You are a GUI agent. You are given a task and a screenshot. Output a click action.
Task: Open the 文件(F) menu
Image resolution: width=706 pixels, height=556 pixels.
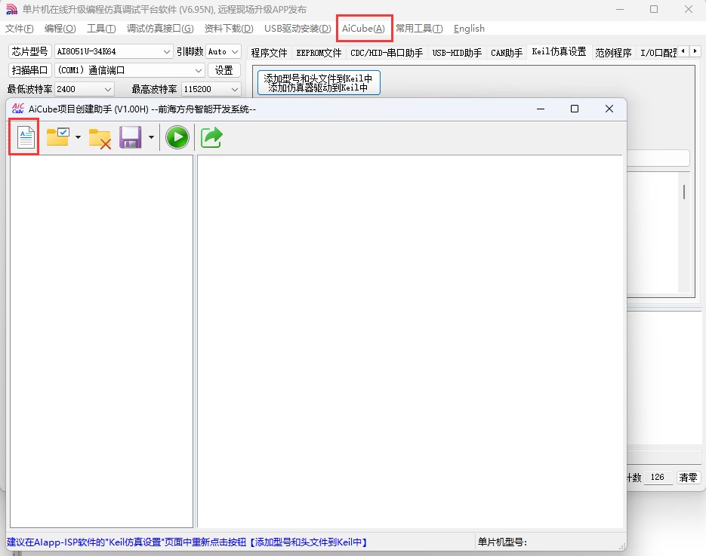click(20, 29)
